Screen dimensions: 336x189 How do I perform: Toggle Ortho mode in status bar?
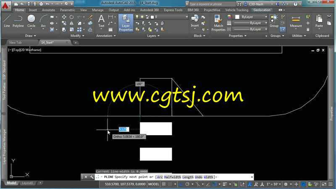coord(181,184)
